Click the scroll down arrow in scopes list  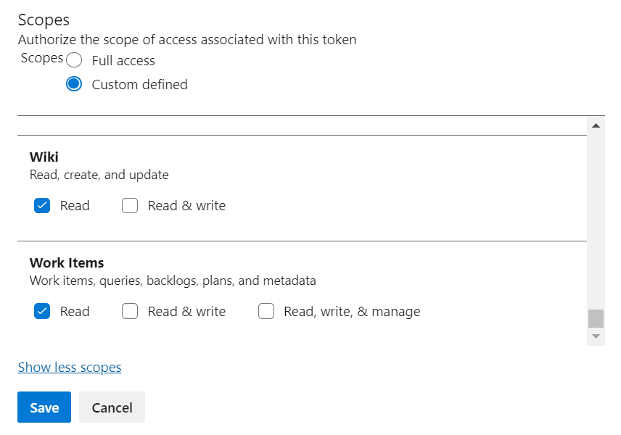(x=596, y=336)
